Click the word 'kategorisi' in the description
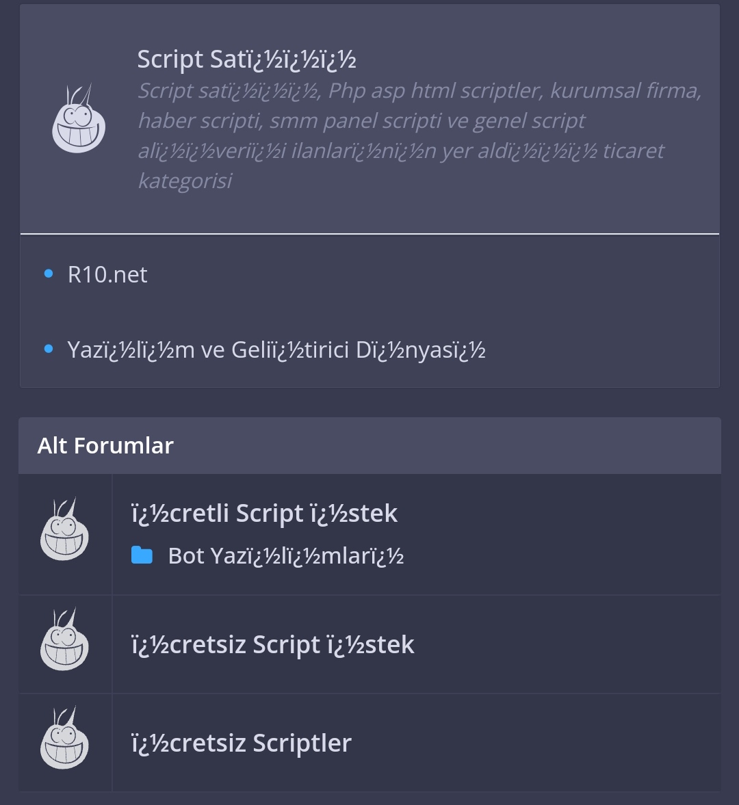Viewport: 739px width, 805px height. click(x=185, y=181)
